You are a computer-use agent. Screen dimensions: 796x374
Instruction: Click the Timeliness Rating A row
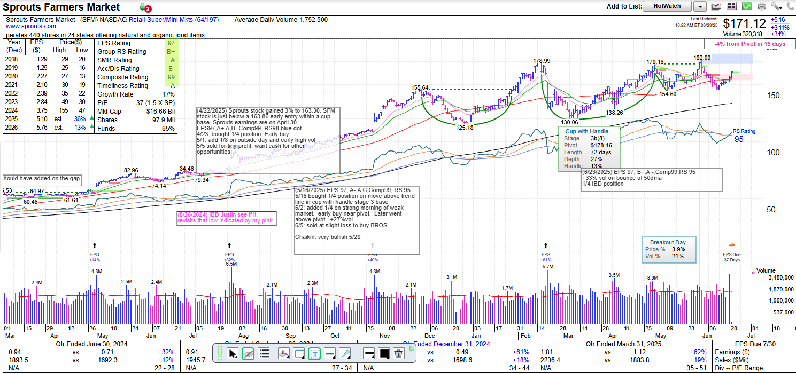(136, 86)
